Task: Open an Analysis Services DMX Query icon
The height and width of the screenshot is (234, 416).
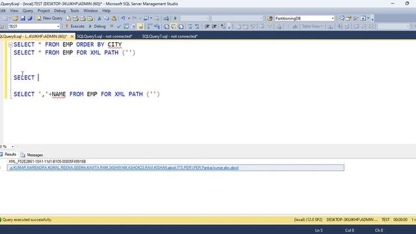Action: (x=83, y=18)
